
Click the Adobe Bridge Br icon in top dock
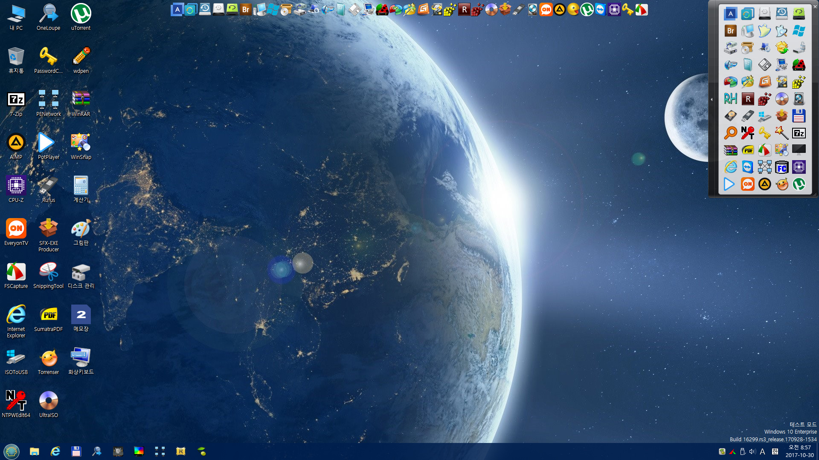246,9
